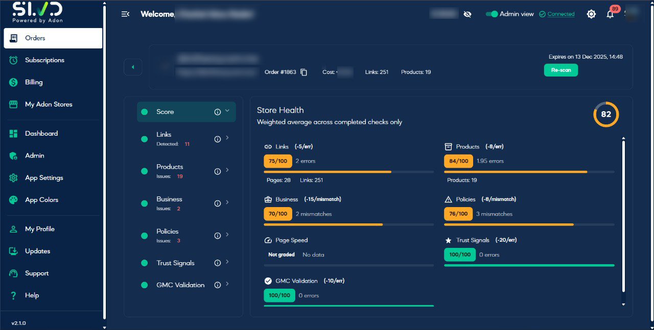Click the Connected status link
The image size is (654, 330).
[x=560, y=14]
